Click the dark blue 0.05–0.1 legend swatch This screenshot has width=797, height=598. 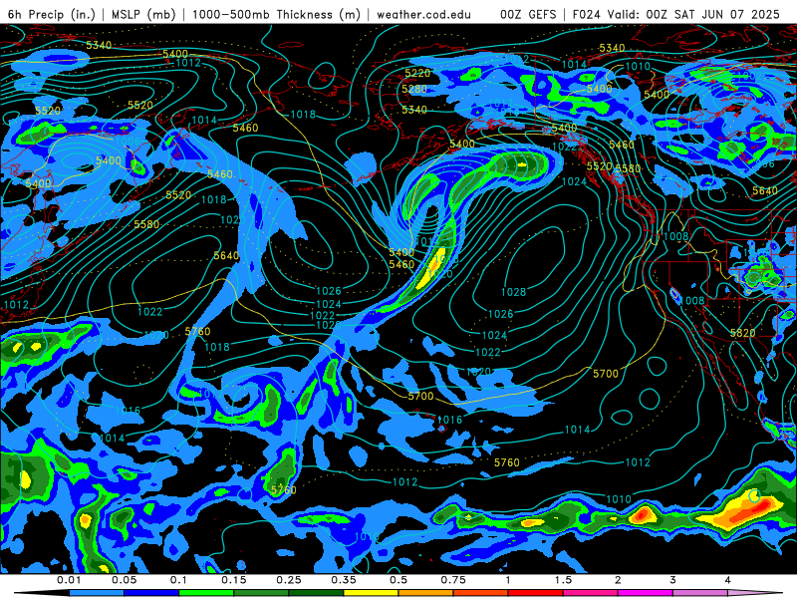(151, 593)
